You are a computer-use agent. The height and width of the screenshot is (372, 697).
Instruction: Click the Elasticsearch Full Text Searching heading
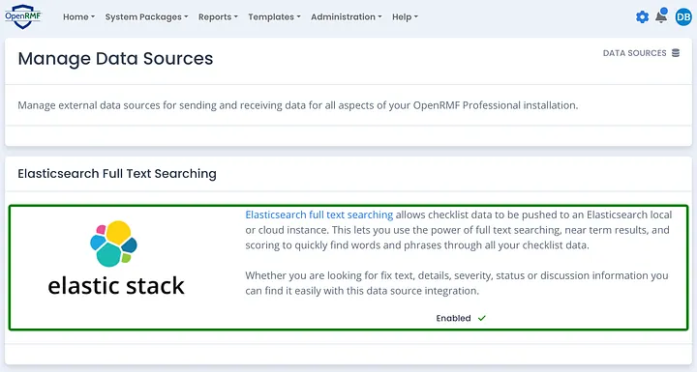pyautogui.click(x=117, y=174)
